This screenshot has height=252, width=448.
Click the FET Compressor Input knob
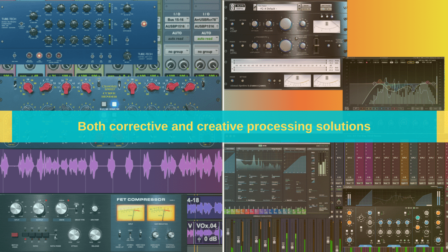click(x=16, y=209)
